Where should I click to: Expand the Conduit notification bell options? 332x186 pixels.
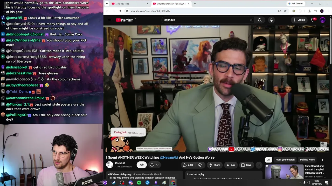pos(157,165)
